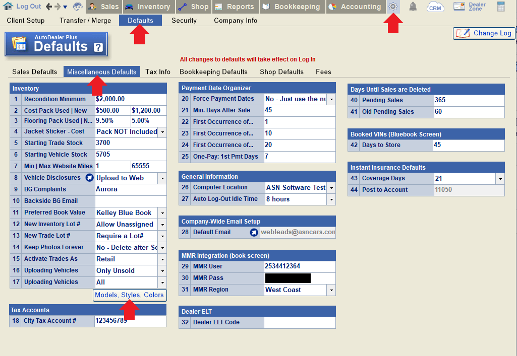Open the history dropdown arrow beside navigation arrows

65,7
